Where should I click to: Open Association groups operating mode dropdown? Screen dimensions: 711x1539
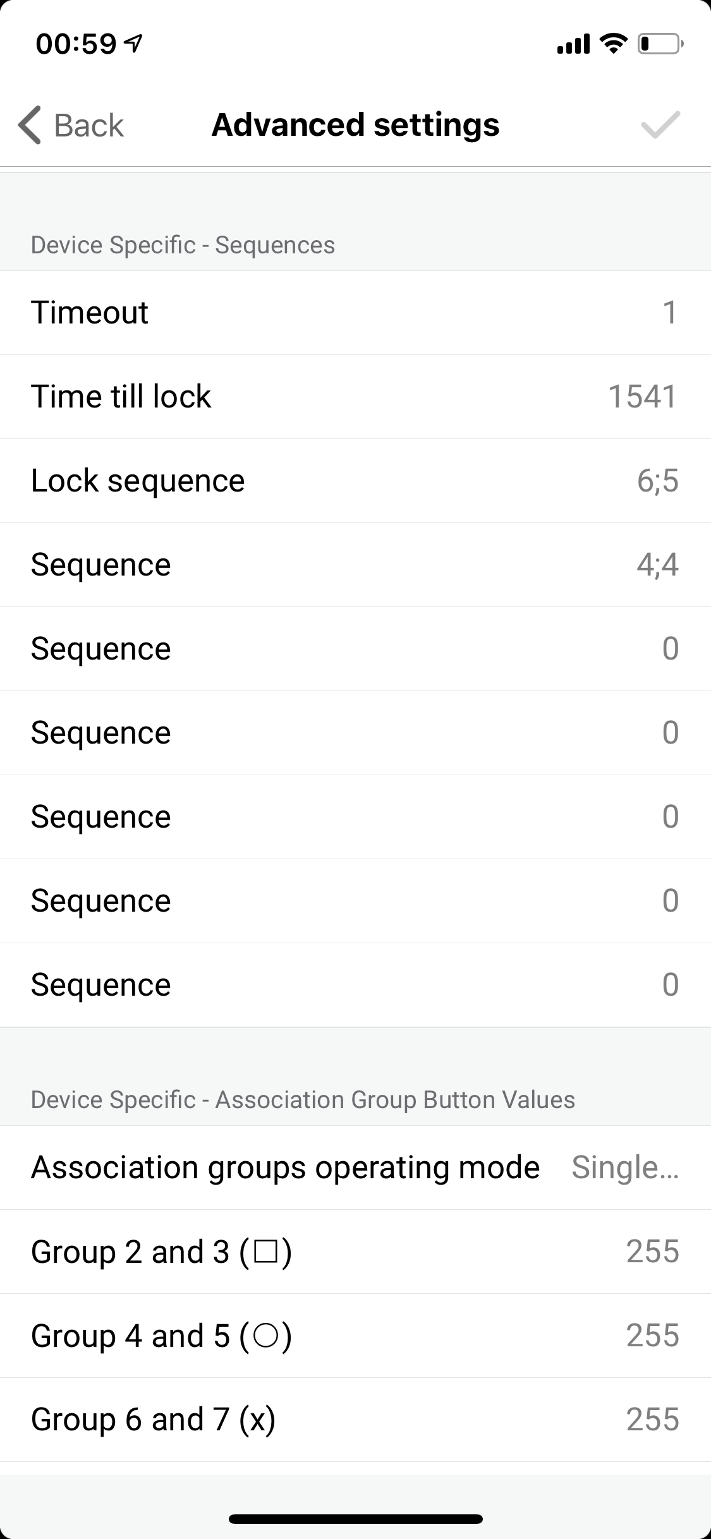tap(624, 1168)
